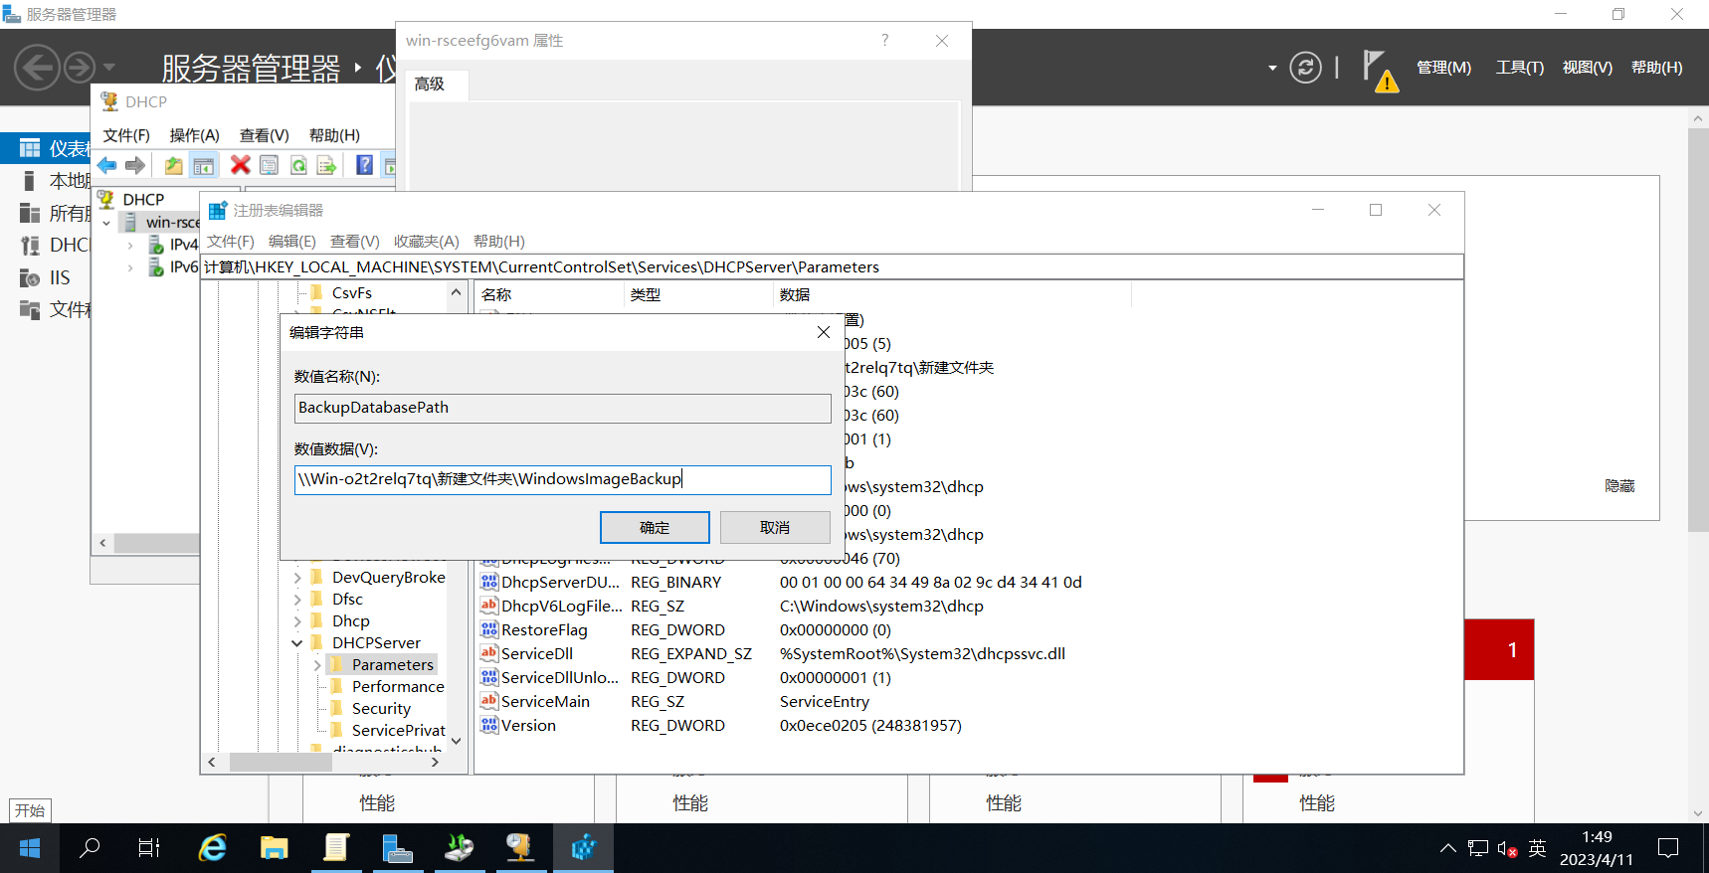Click the refresh icon in DHCP toolbar
Image resolution: width=1709 pixels, height=873 pixels.
298,165
